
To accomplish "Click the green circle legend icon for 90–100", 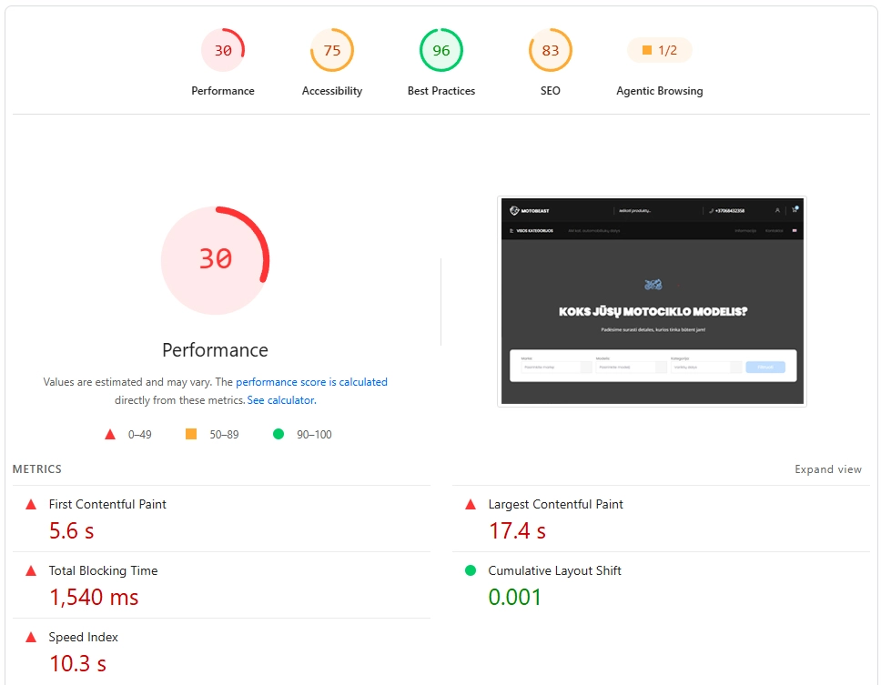I will click(x=278, y=434).
